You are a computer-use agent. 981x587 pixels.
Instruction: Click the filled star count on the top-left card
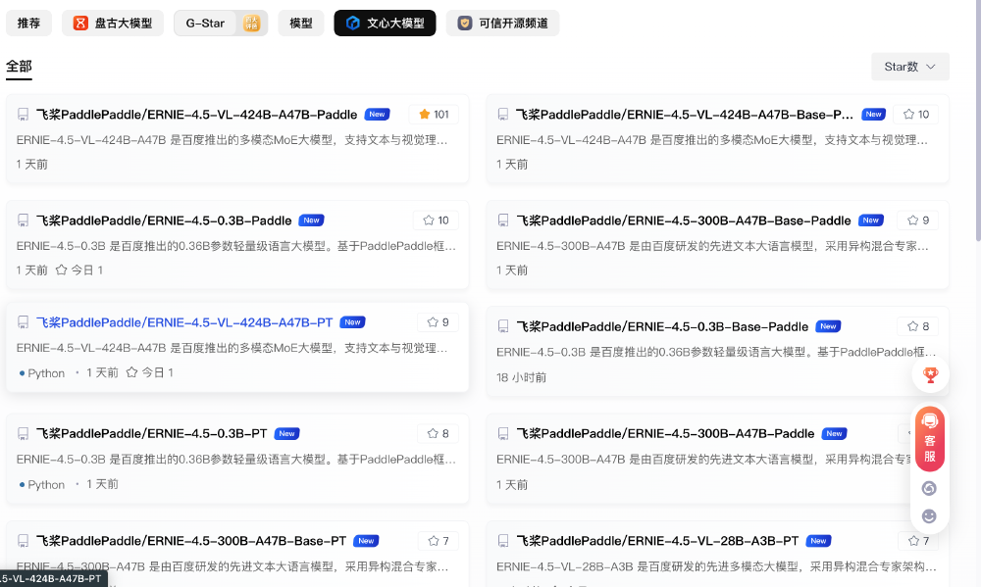[433, 114]
